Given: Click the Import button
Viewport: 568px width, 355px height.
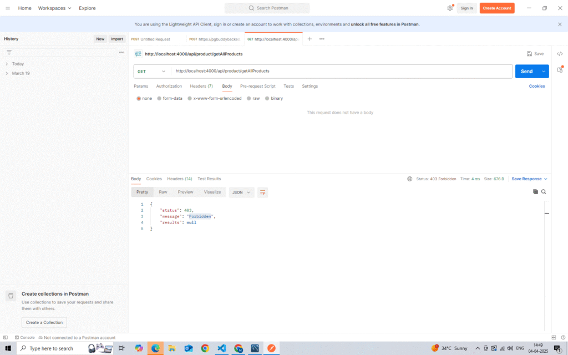Looking at the screenshot, I should pyautogui.click(x=117, y=39).
